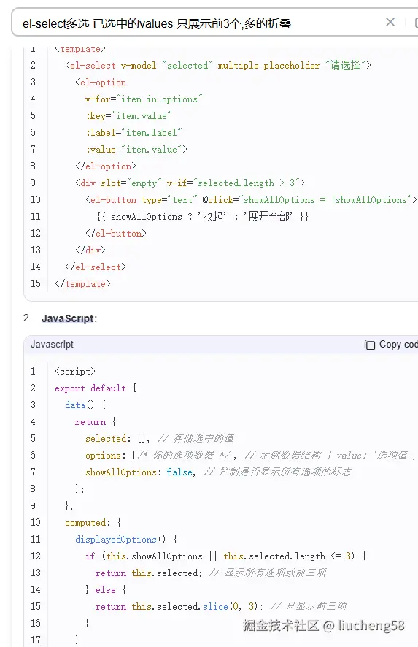Click the "请选择" placeholder value in the code
418x647 pixels.
[346, 65]
